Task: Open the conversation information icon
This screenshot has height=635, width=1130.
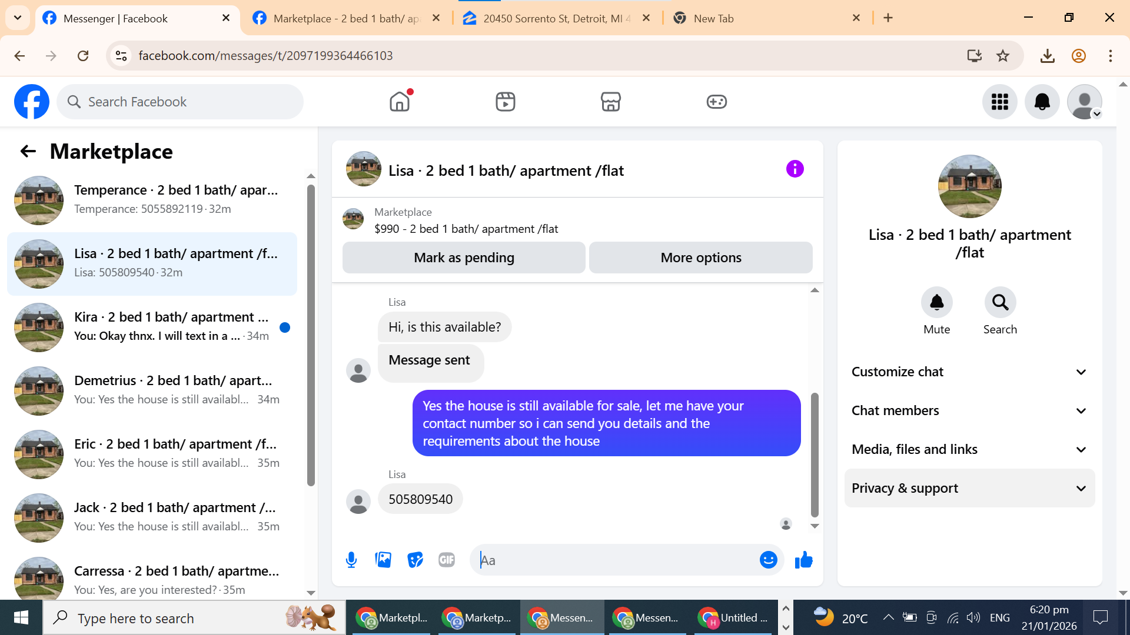Action: pyautogui.click(x=795, y=169)
